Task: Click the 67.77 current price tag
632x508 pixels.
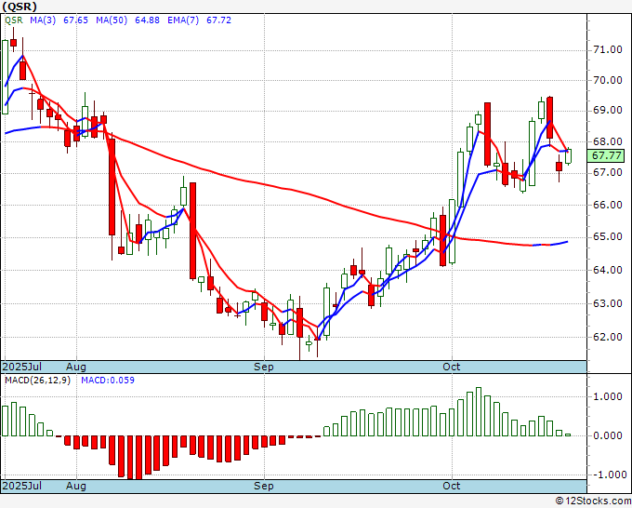Action: [606, 155]
